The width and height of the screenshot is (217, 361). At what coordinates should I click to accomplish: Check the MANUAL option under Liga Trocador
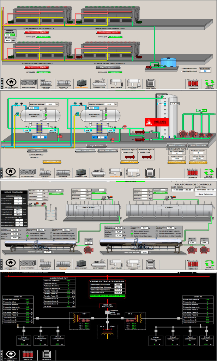point(30,158)
